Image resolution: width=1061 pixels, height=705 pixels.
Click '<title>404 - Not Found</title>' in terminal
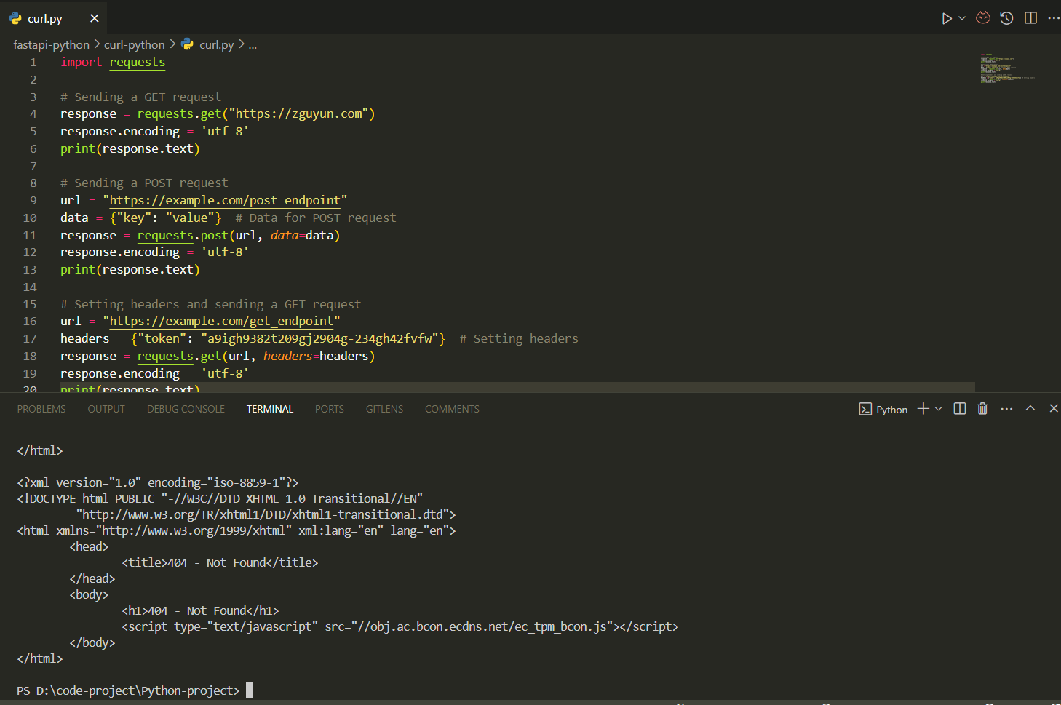[x=220, y=562]
